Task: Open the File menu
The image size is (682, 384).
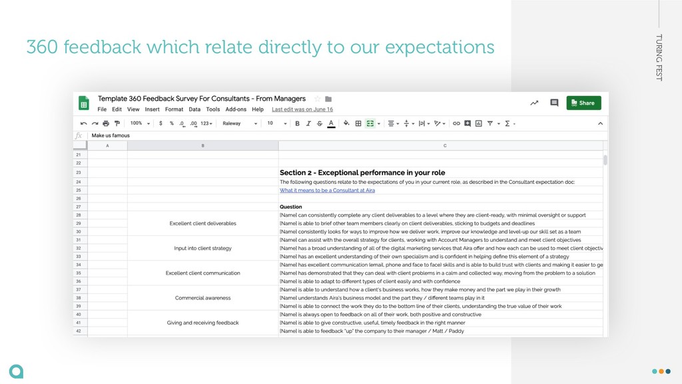Action: (102, 109)
